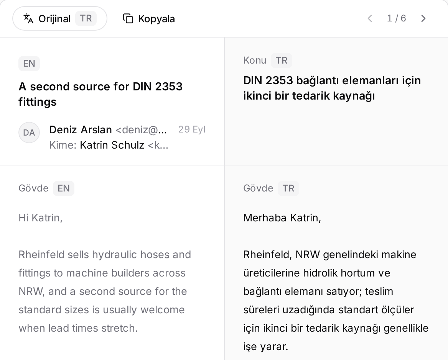Image resolution: width=448 pixels, height=360 pixels.
Task: Click the TR badge next to Konu
Action: click(282, 61)
